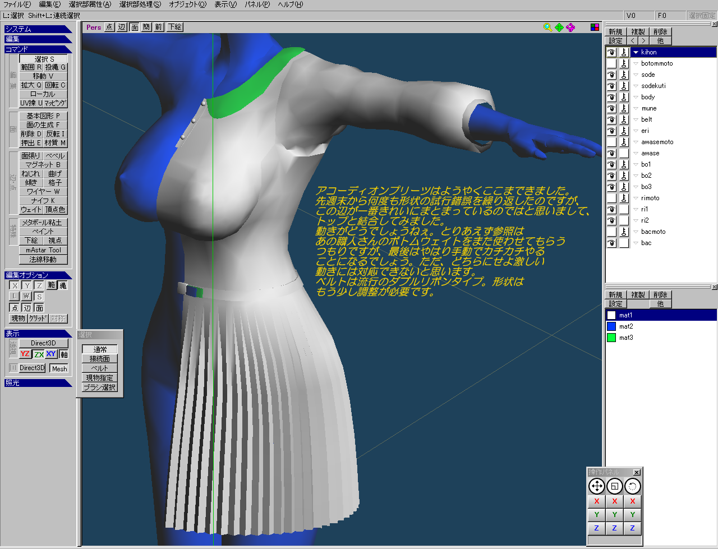Open the 選択部処理(S) menu
The height and width of the screenshot is (549, 718).
tap(140, 4)
